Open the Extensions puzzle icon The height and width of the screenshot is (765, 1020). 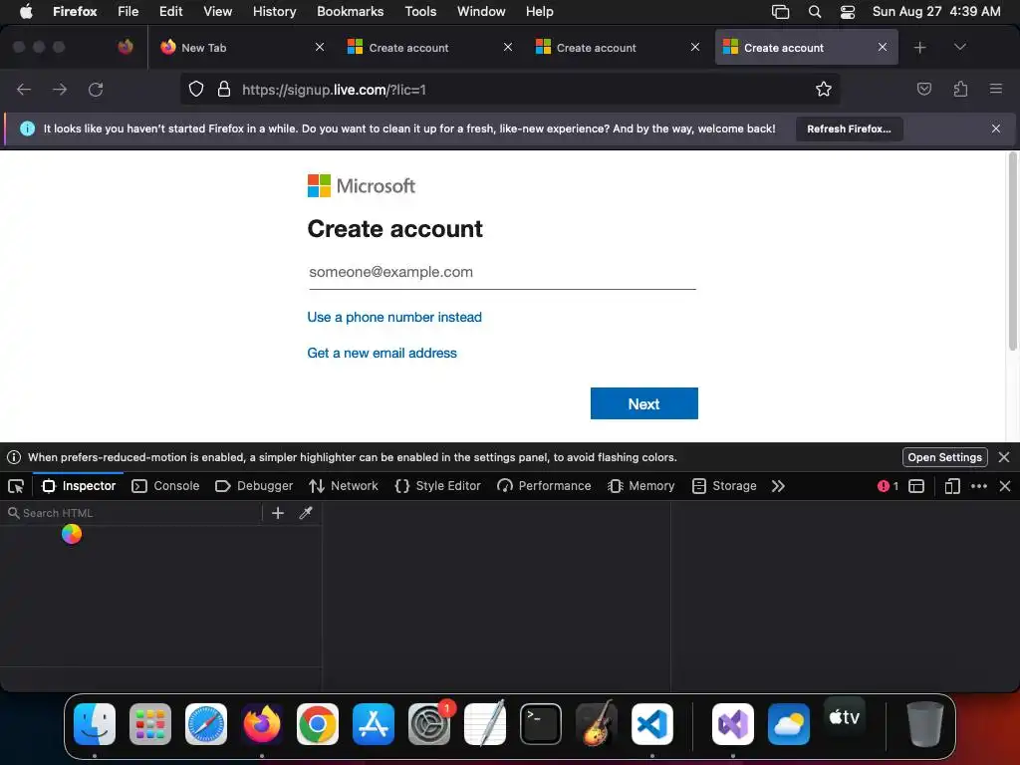(960, 89)
